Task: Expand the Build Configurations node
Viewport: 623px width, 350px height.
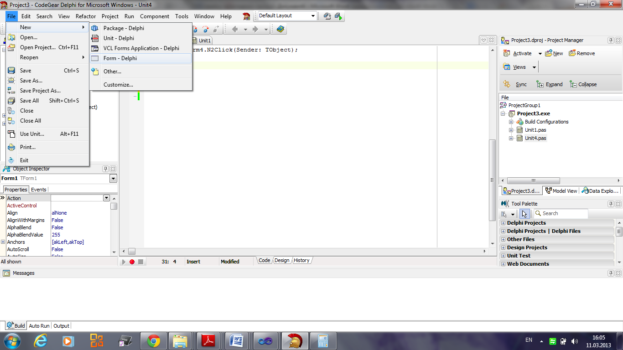Action: [x=511, y=122]
